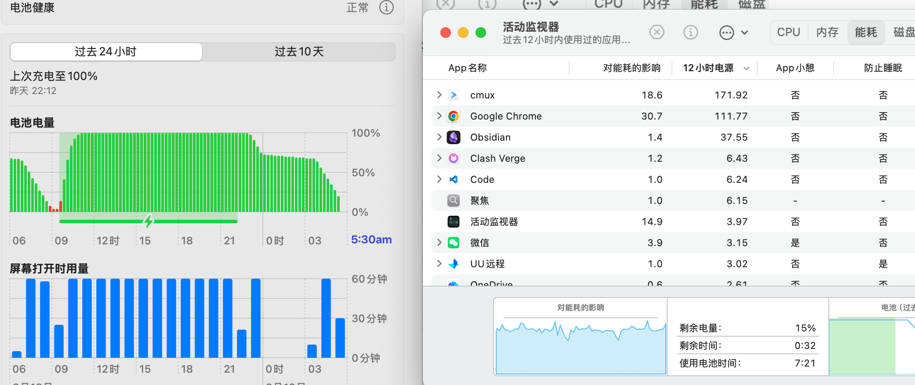Select the Google Chrome row name
Screen dimensions: 915x385
506,116
